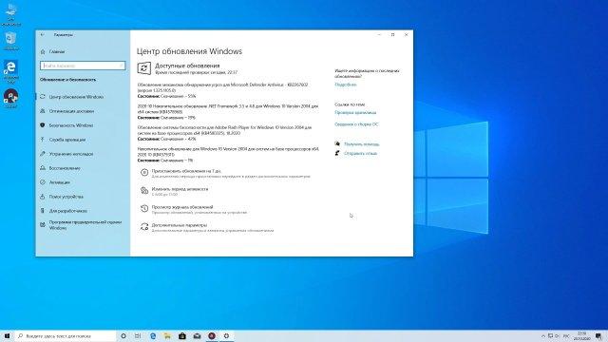Click the Получить помощь link
Image resolution: width=608 pixels, height=342 pixels.
tap(361, 144)
